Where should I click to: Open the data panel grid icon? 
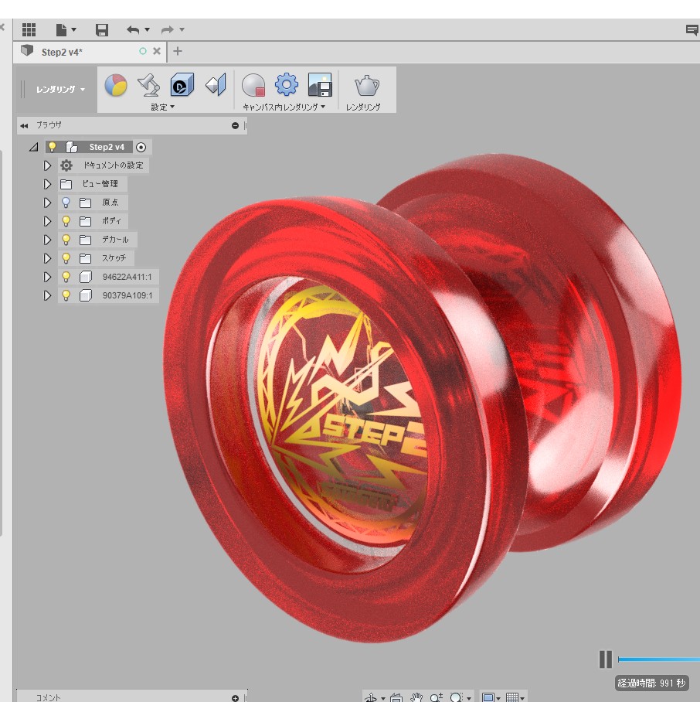(x=29, y=30)
